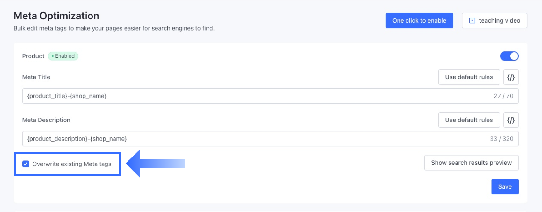
Task: Click the Meta Description field label
Action: tap(46, 120)
